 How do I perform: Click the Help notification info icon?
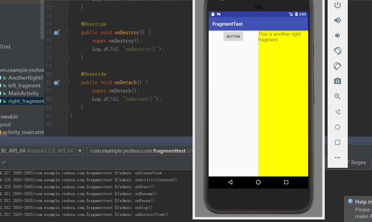350,201
